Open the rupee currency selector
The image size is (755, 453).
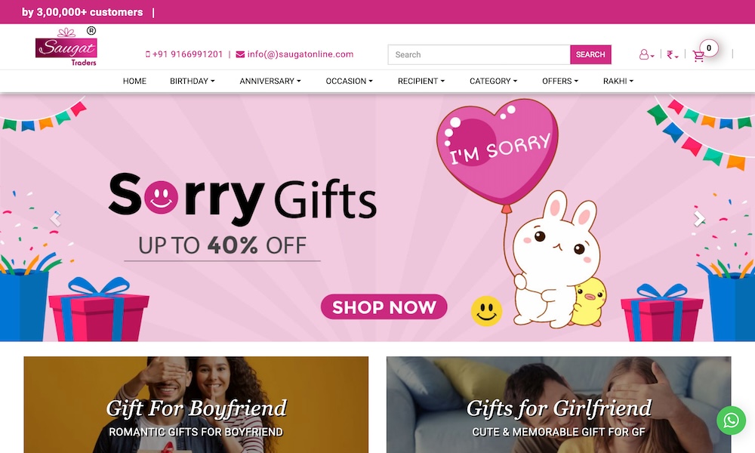672,55
